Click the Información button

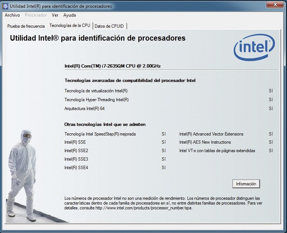tap(246, 184)
